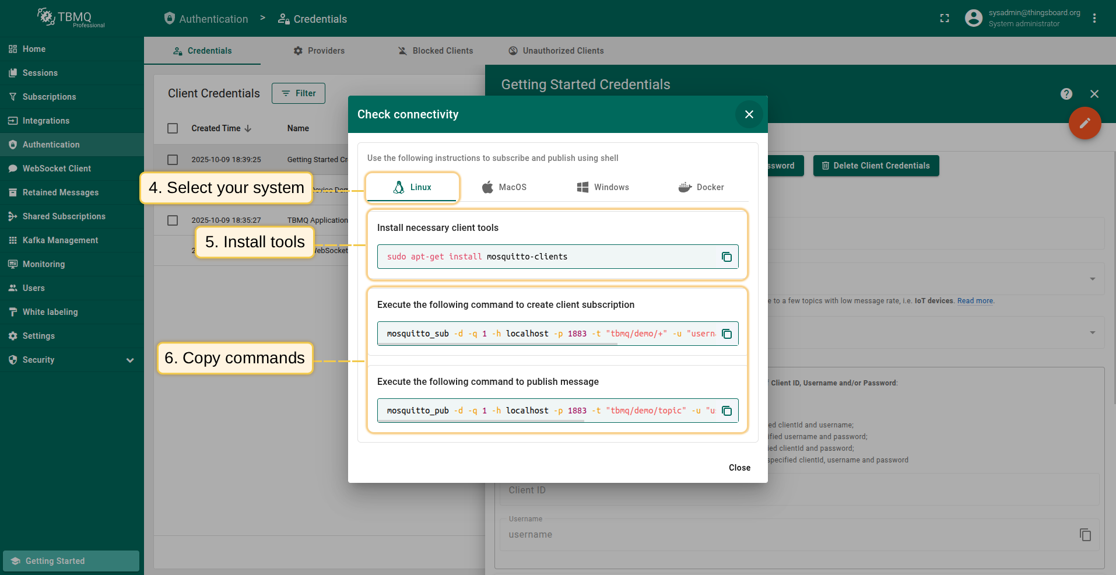Click Delete Client Credentials button
Image resolution: width=1116 pixels, height=575 pixels.
click(876, 166)
